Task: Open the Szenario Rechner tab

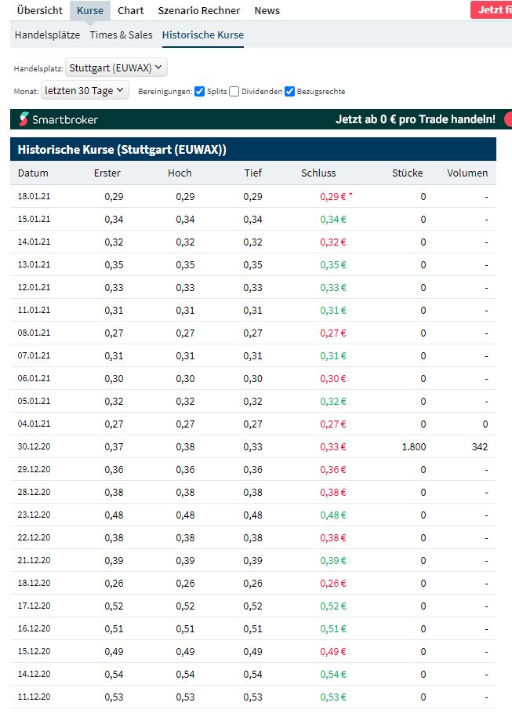Action: coord(199,11)
